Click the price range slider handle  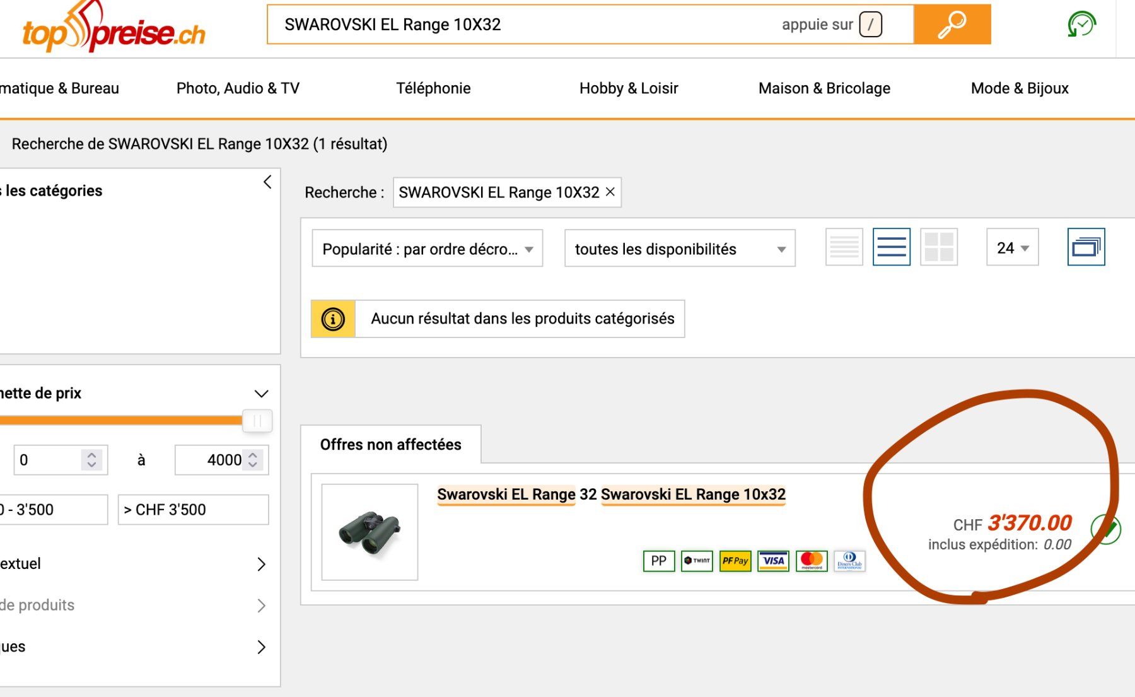coord(257,421)
